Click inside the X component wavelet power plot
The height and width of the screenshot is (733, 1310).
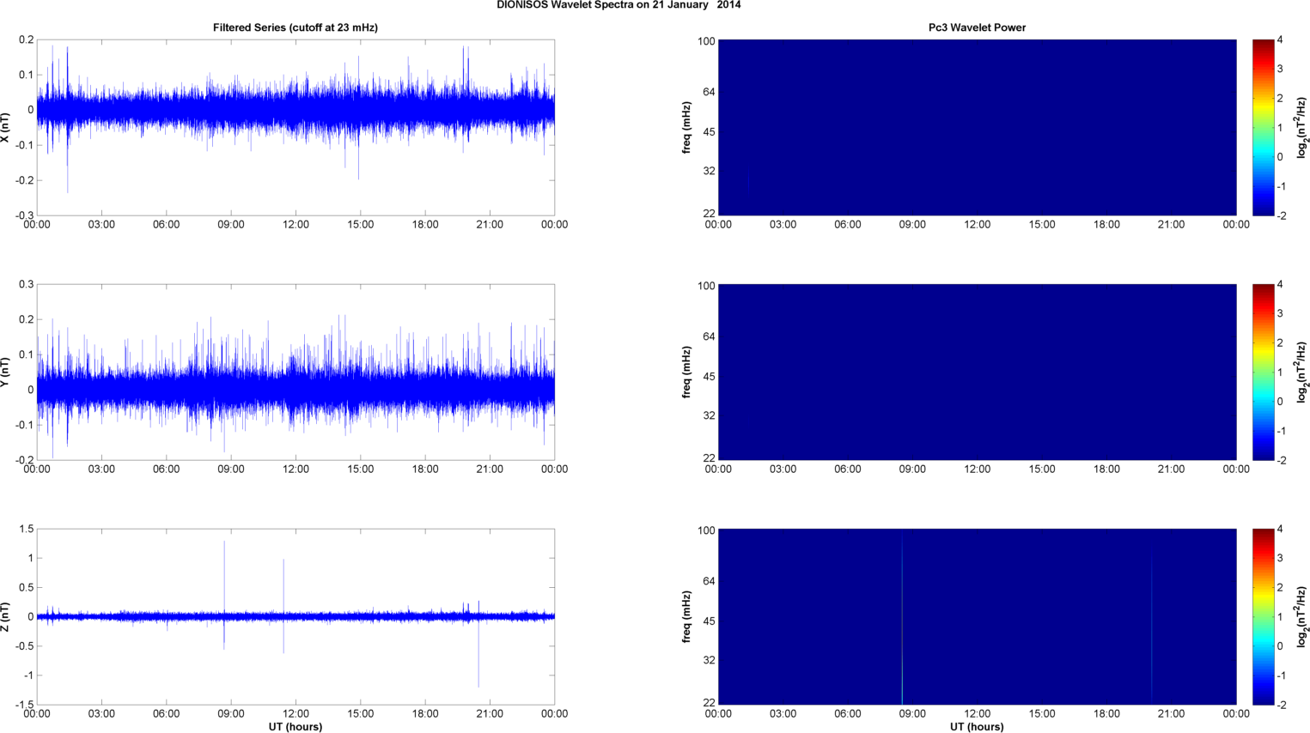[977, 127]
